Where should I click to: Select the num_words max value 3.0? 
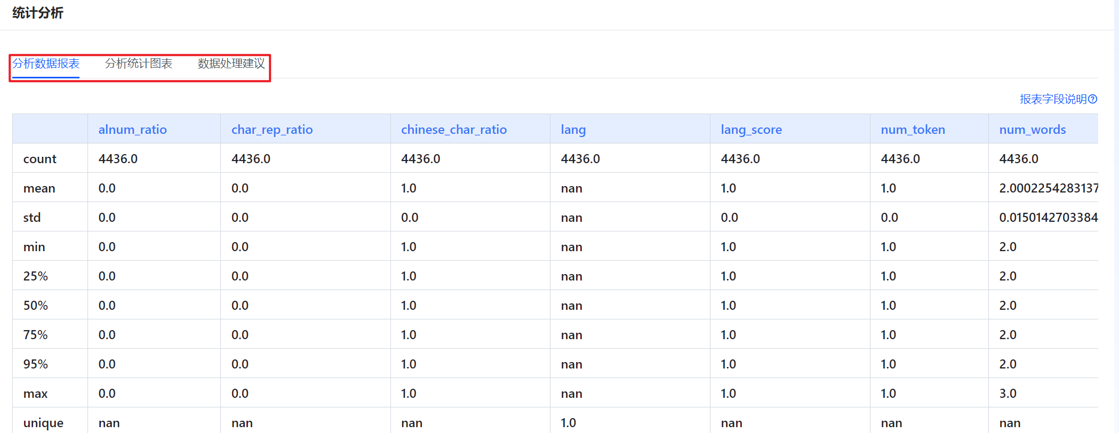tap(1008, 394)
